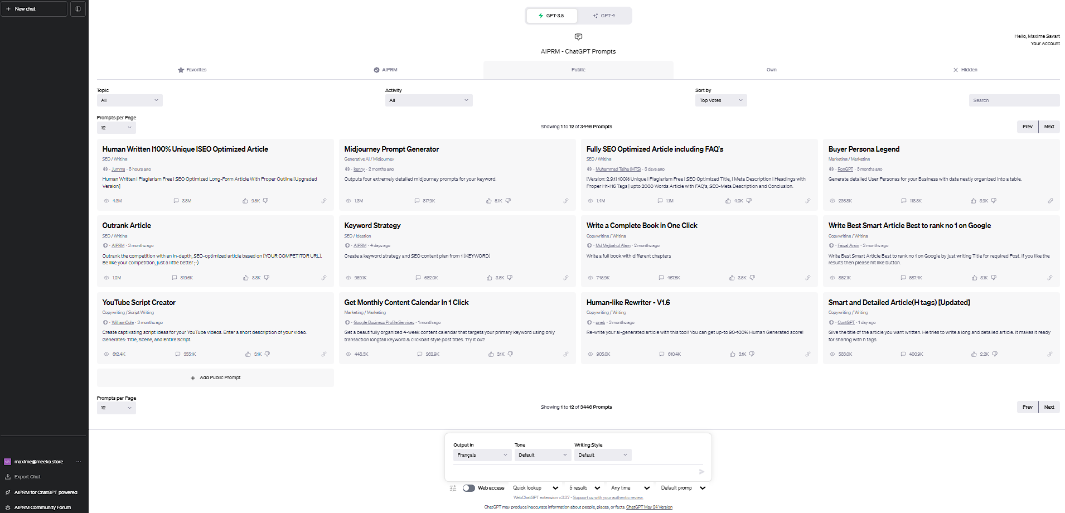This screenshot has width=1065, height=513.
Task: Click the message text input area
Action: (574, 471)
